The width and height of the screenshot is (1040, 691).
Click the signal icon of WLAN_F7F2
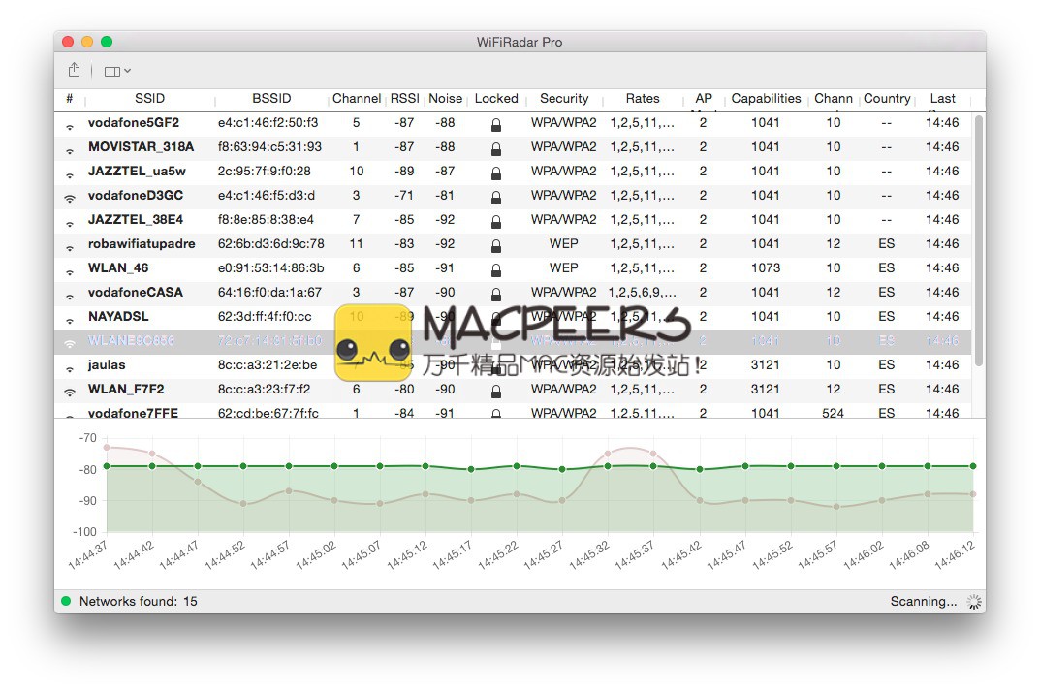click(x=70, y=392)
